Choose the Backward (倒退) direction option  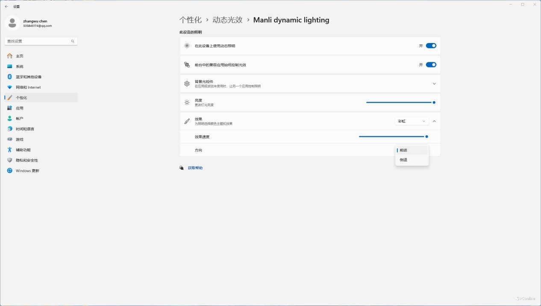(412, 160)
